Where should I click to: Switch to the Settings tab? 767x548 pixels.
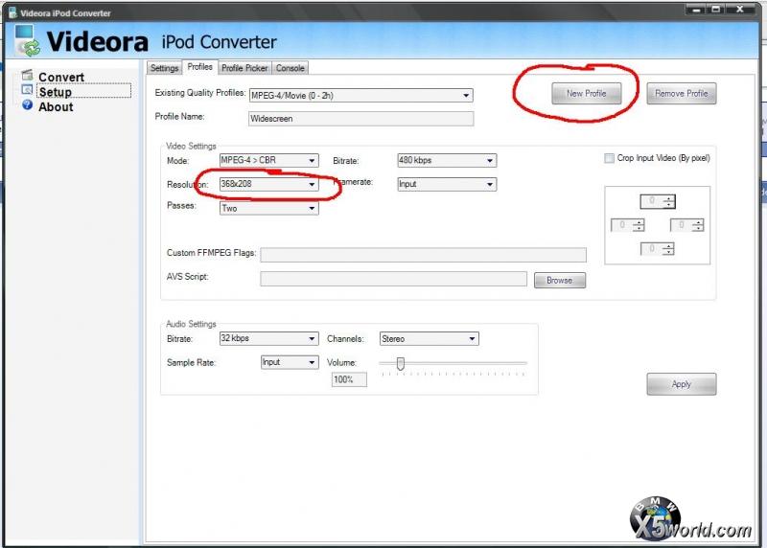[x=164, y=68]
